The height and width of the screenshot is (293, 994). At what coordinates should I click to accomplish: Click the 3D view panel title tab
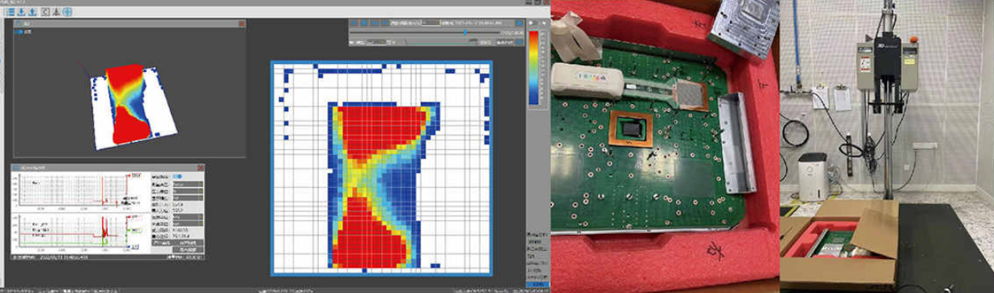tap(23, 24)
